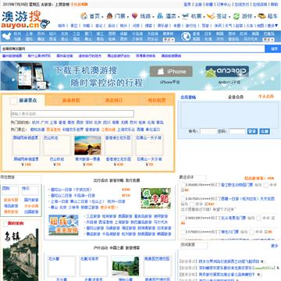Screen dimensions: 281x281
Task: Select 企业会员 login tab
Action: [x=236, y=97]
